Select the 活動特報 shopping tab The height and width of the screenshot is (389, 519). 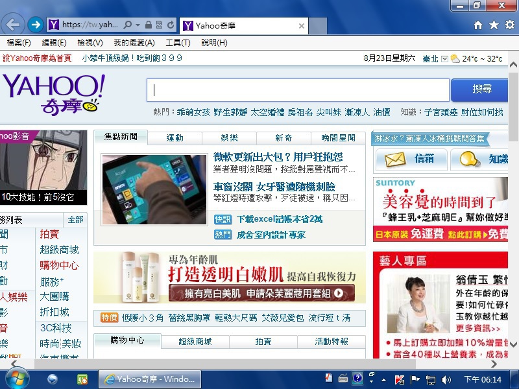point(332,342)
